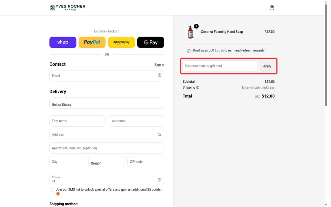Focus the First name field

tap(78, 121)
